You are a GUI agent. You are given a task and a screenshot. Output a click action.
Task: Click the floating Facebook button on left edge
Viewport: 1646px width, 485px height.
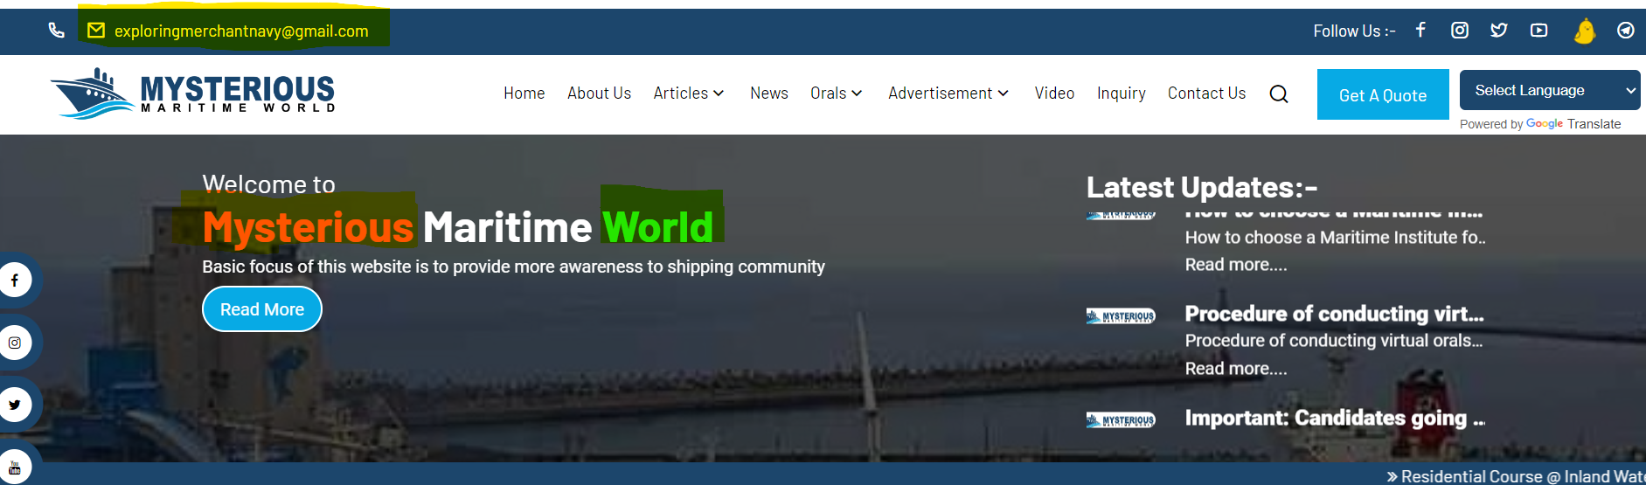click(15, 281)
